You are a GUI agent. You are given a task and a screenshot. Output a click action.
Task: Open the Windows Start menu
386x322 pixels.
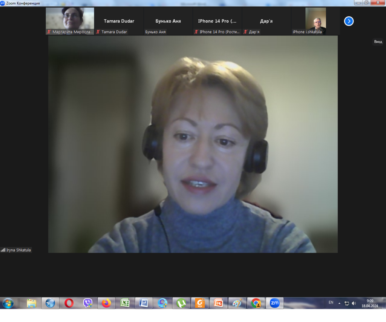(8, 303)
